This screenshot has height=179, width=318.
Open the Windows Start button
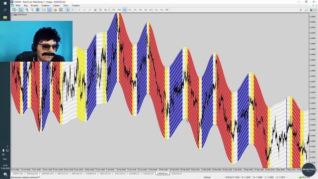(x=5, y=3)
